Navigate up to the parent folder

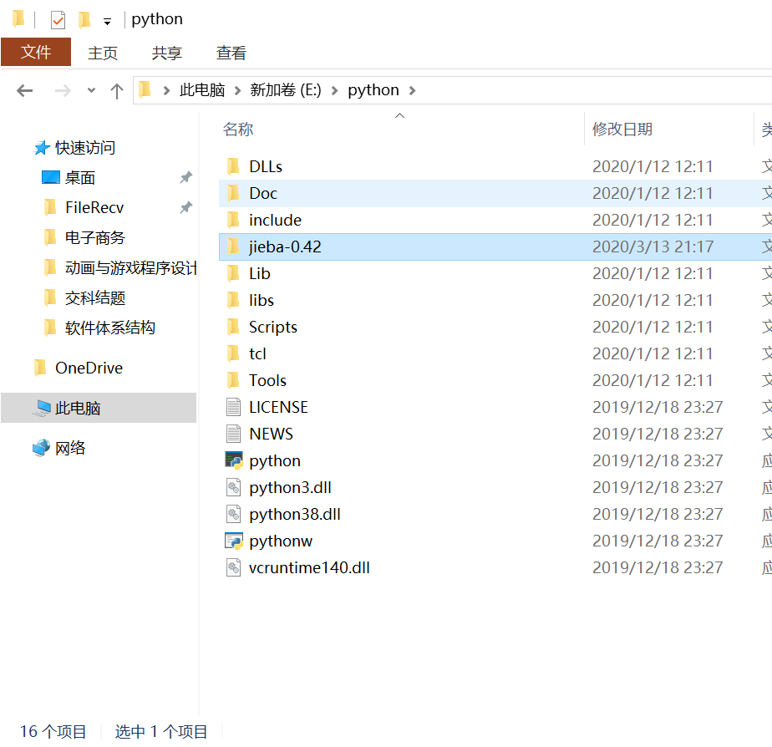117,90
